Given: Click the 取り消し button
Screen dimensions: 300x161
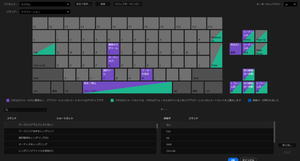Looking at the screenshot, I should (287, 145).
